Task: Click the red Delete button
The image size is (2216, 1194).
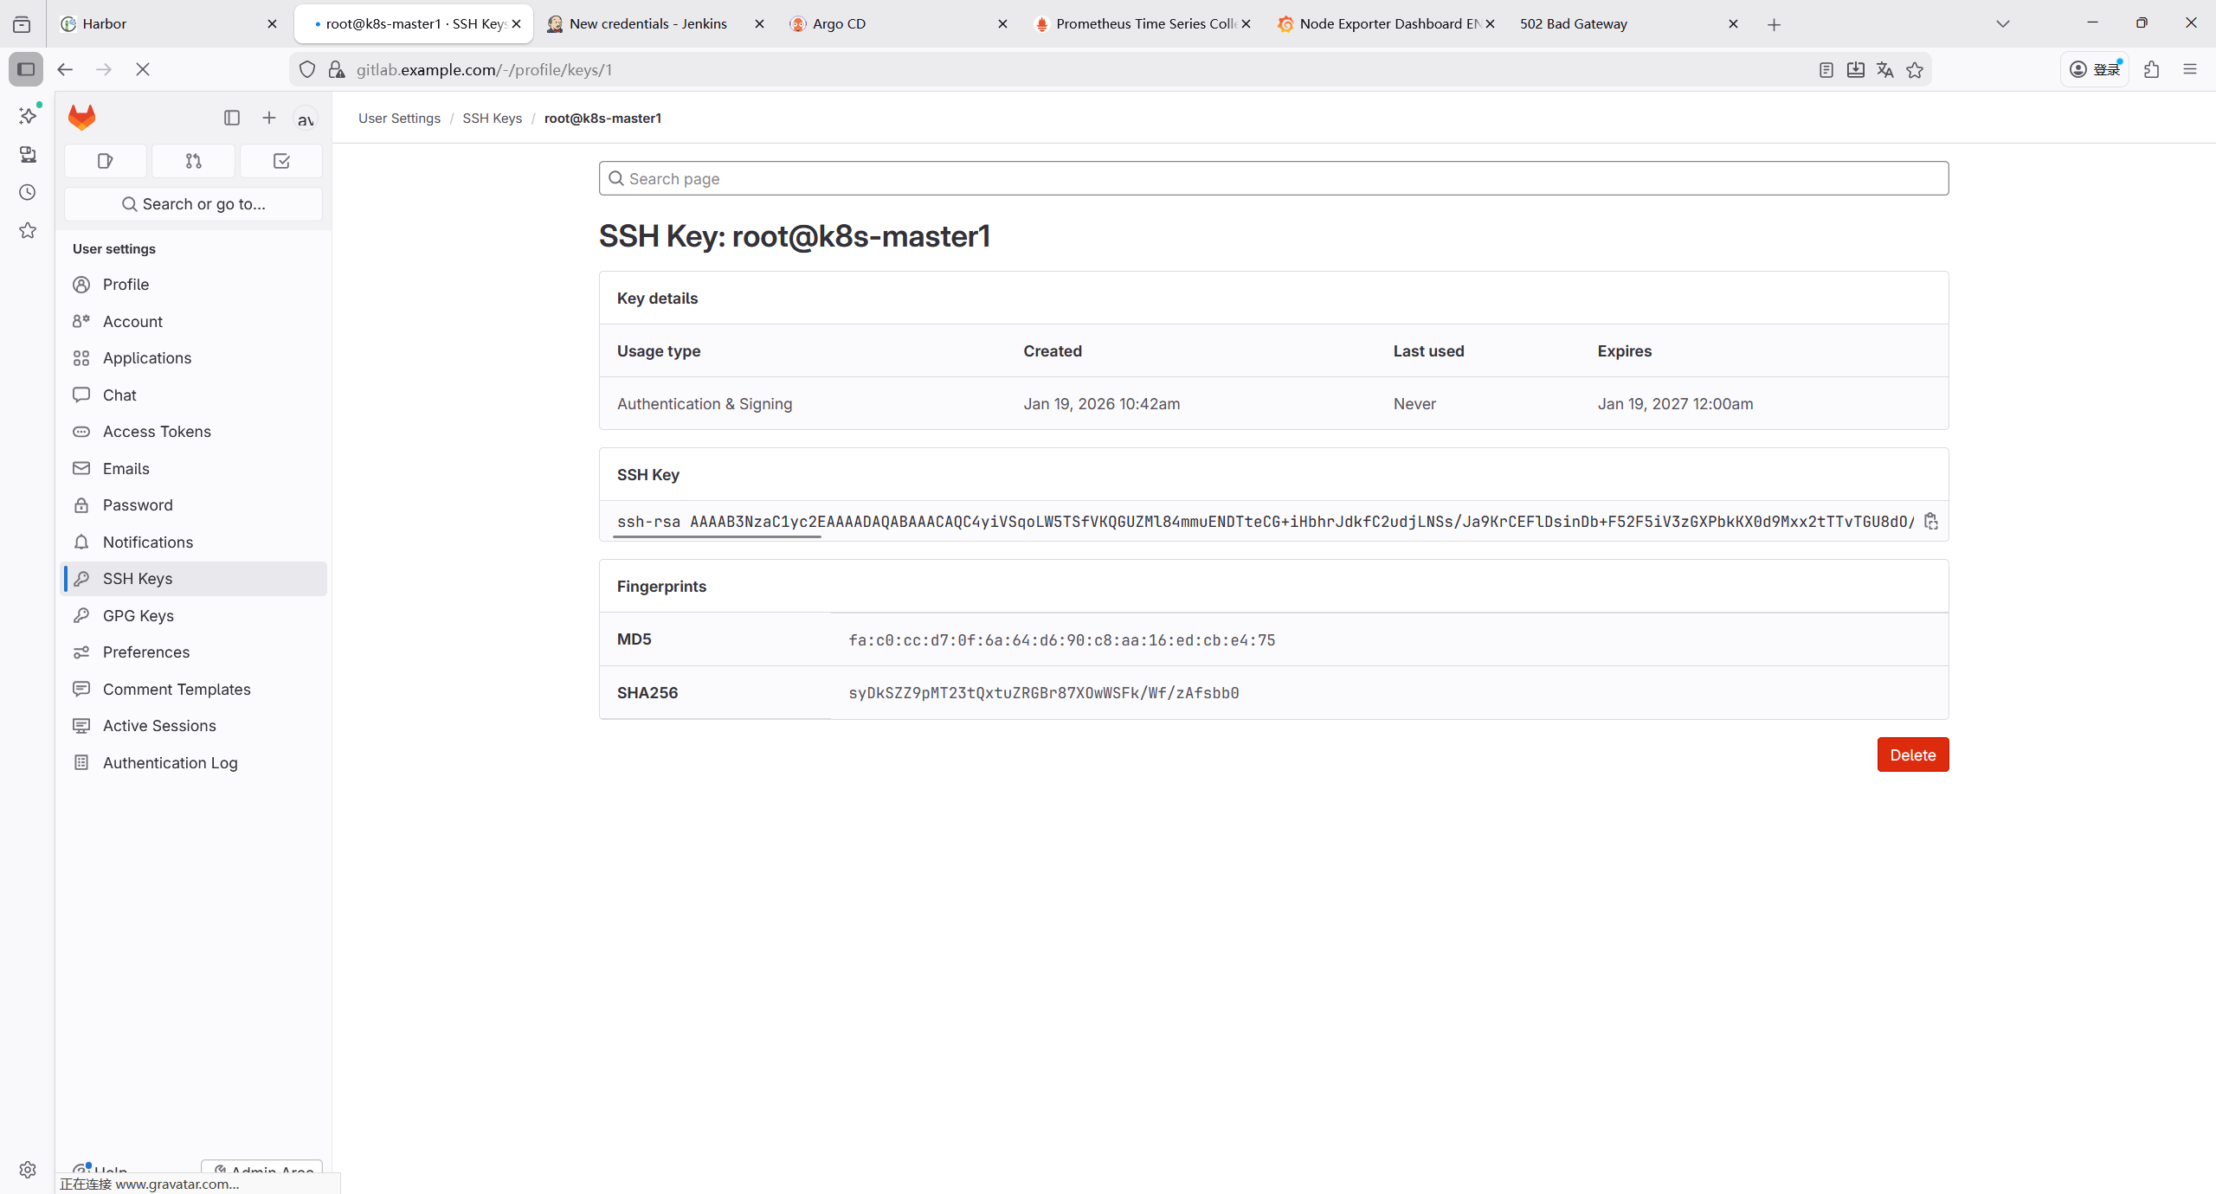Action: pyautogui.click(x=1912, y=754)
